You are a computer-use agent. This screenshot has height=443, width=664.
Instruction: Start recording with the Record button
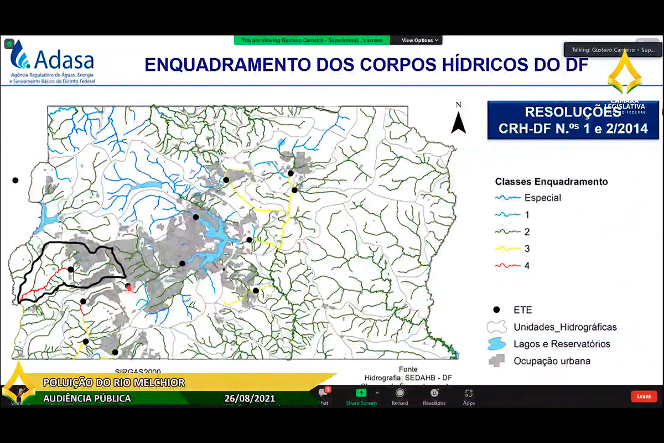tap(400, 394)
